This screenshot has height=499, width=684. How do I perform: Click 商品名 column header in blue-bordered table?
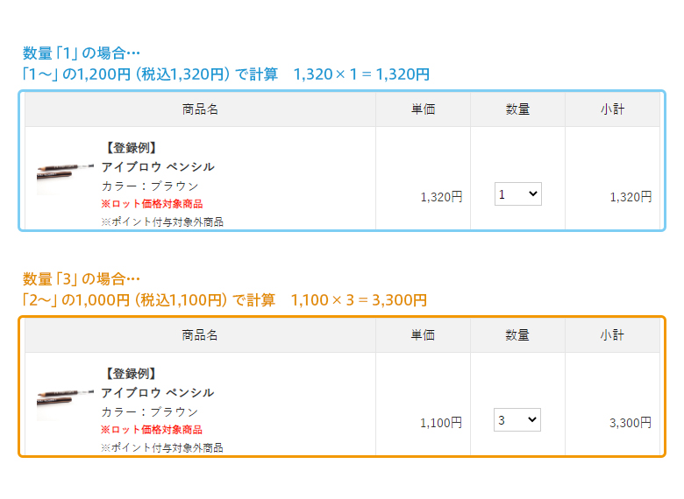click(200, 109)
